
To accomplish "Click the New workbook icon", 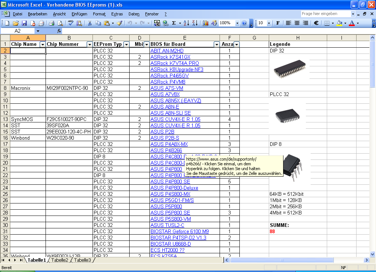I will (7, 23).
